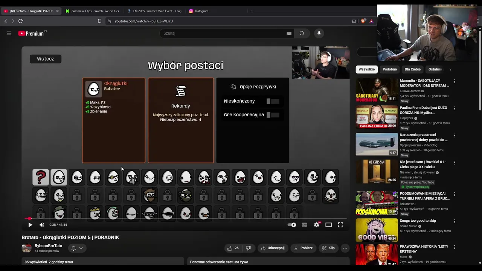The width and height of the screenshot is (482, 271).
Task: Play the video
Action: pyautogui.click(x=30, y=225)
